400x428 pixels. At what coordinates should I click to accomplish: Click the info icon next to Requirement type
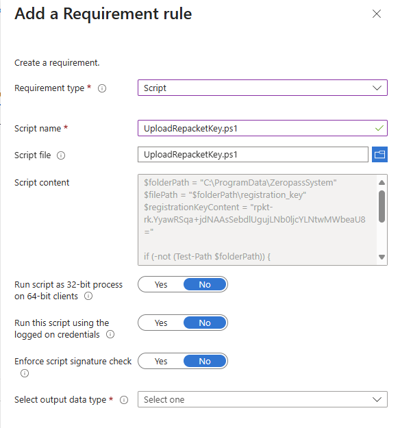click(102, 88)
